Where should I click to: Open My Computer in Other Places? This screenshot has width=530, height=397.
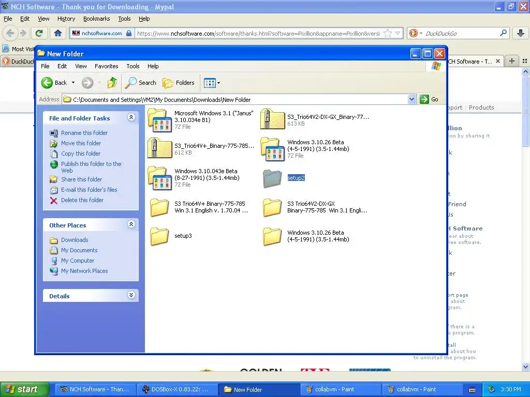click(78, 261)
